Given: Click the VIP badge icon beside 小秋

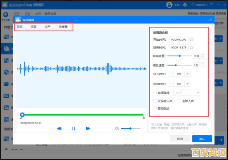Looking at the screenshot, I should pos(185,5).
